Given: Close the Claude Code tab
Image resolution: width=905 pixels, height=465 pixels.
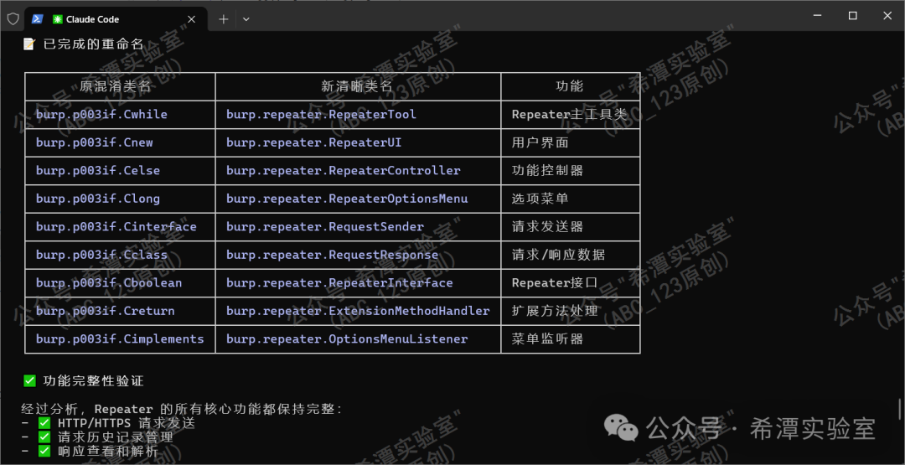Looking at the screenshot, I should (x=192, y=19).
